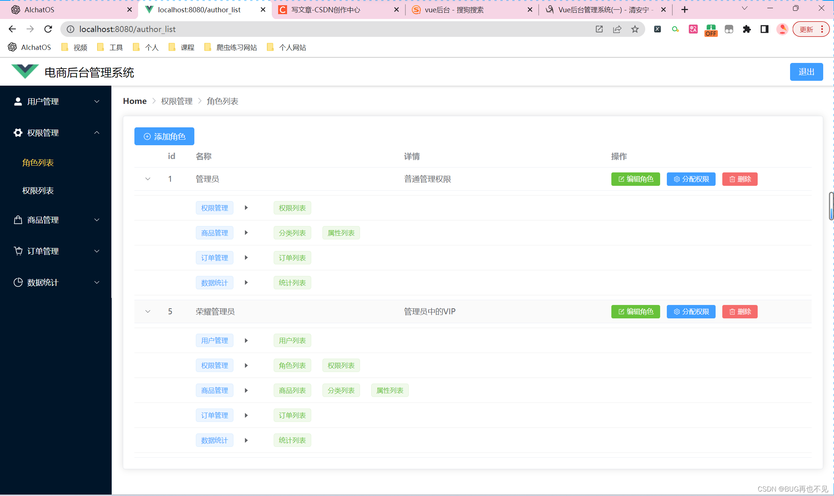Go back to the previous page
Image resolution: width=834 pixels, height=496 pixels.
tap(12, 29)
